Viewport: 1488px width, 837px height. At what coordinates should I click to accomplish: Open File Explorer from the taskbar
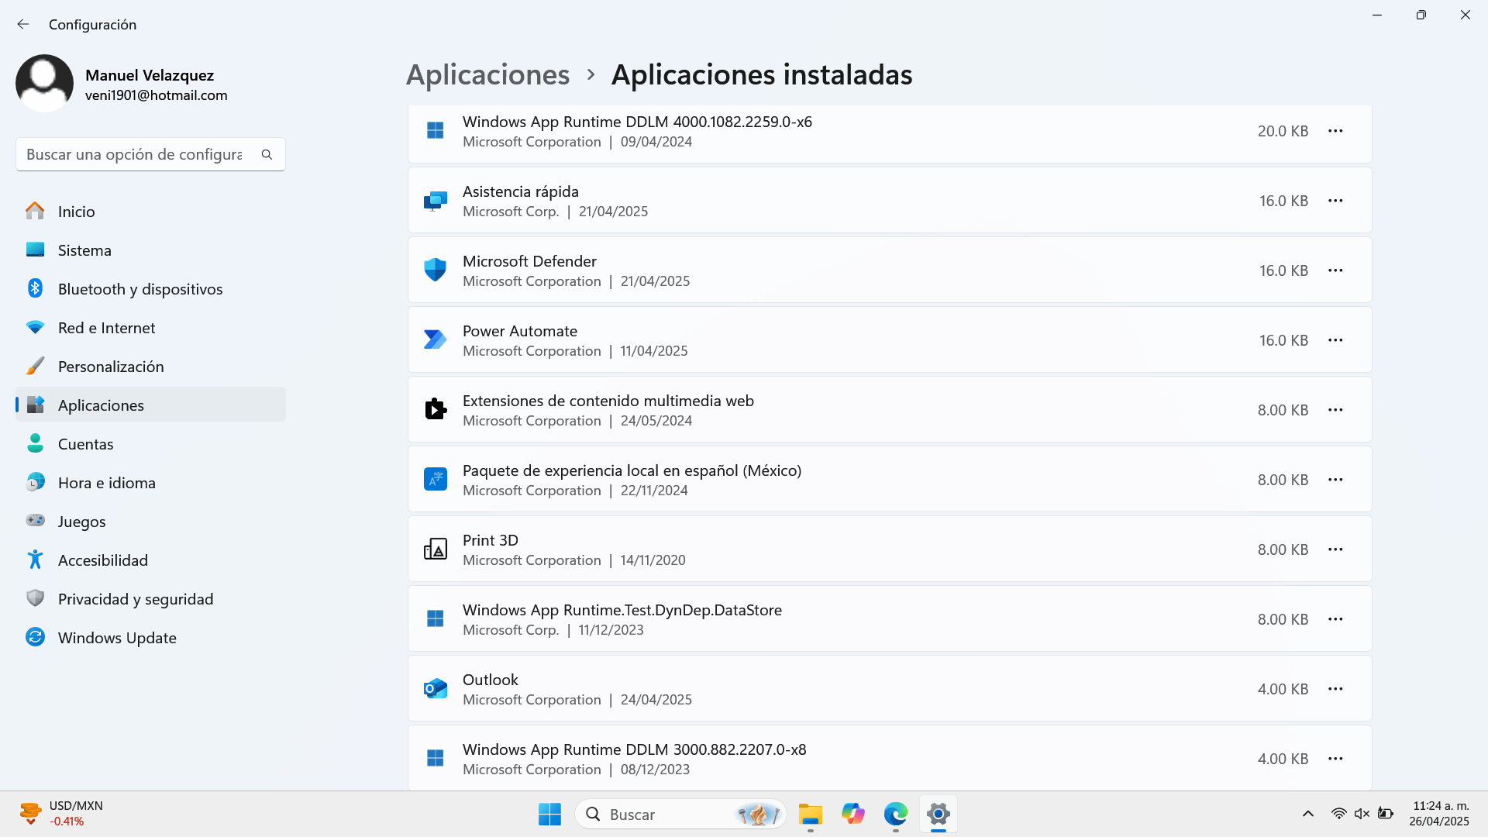pyautogui.click(x=810, y=814)
